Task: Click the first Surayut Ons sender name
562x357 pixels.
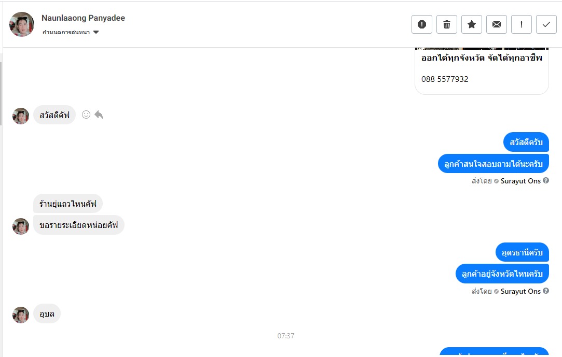Action: [520, 181]
